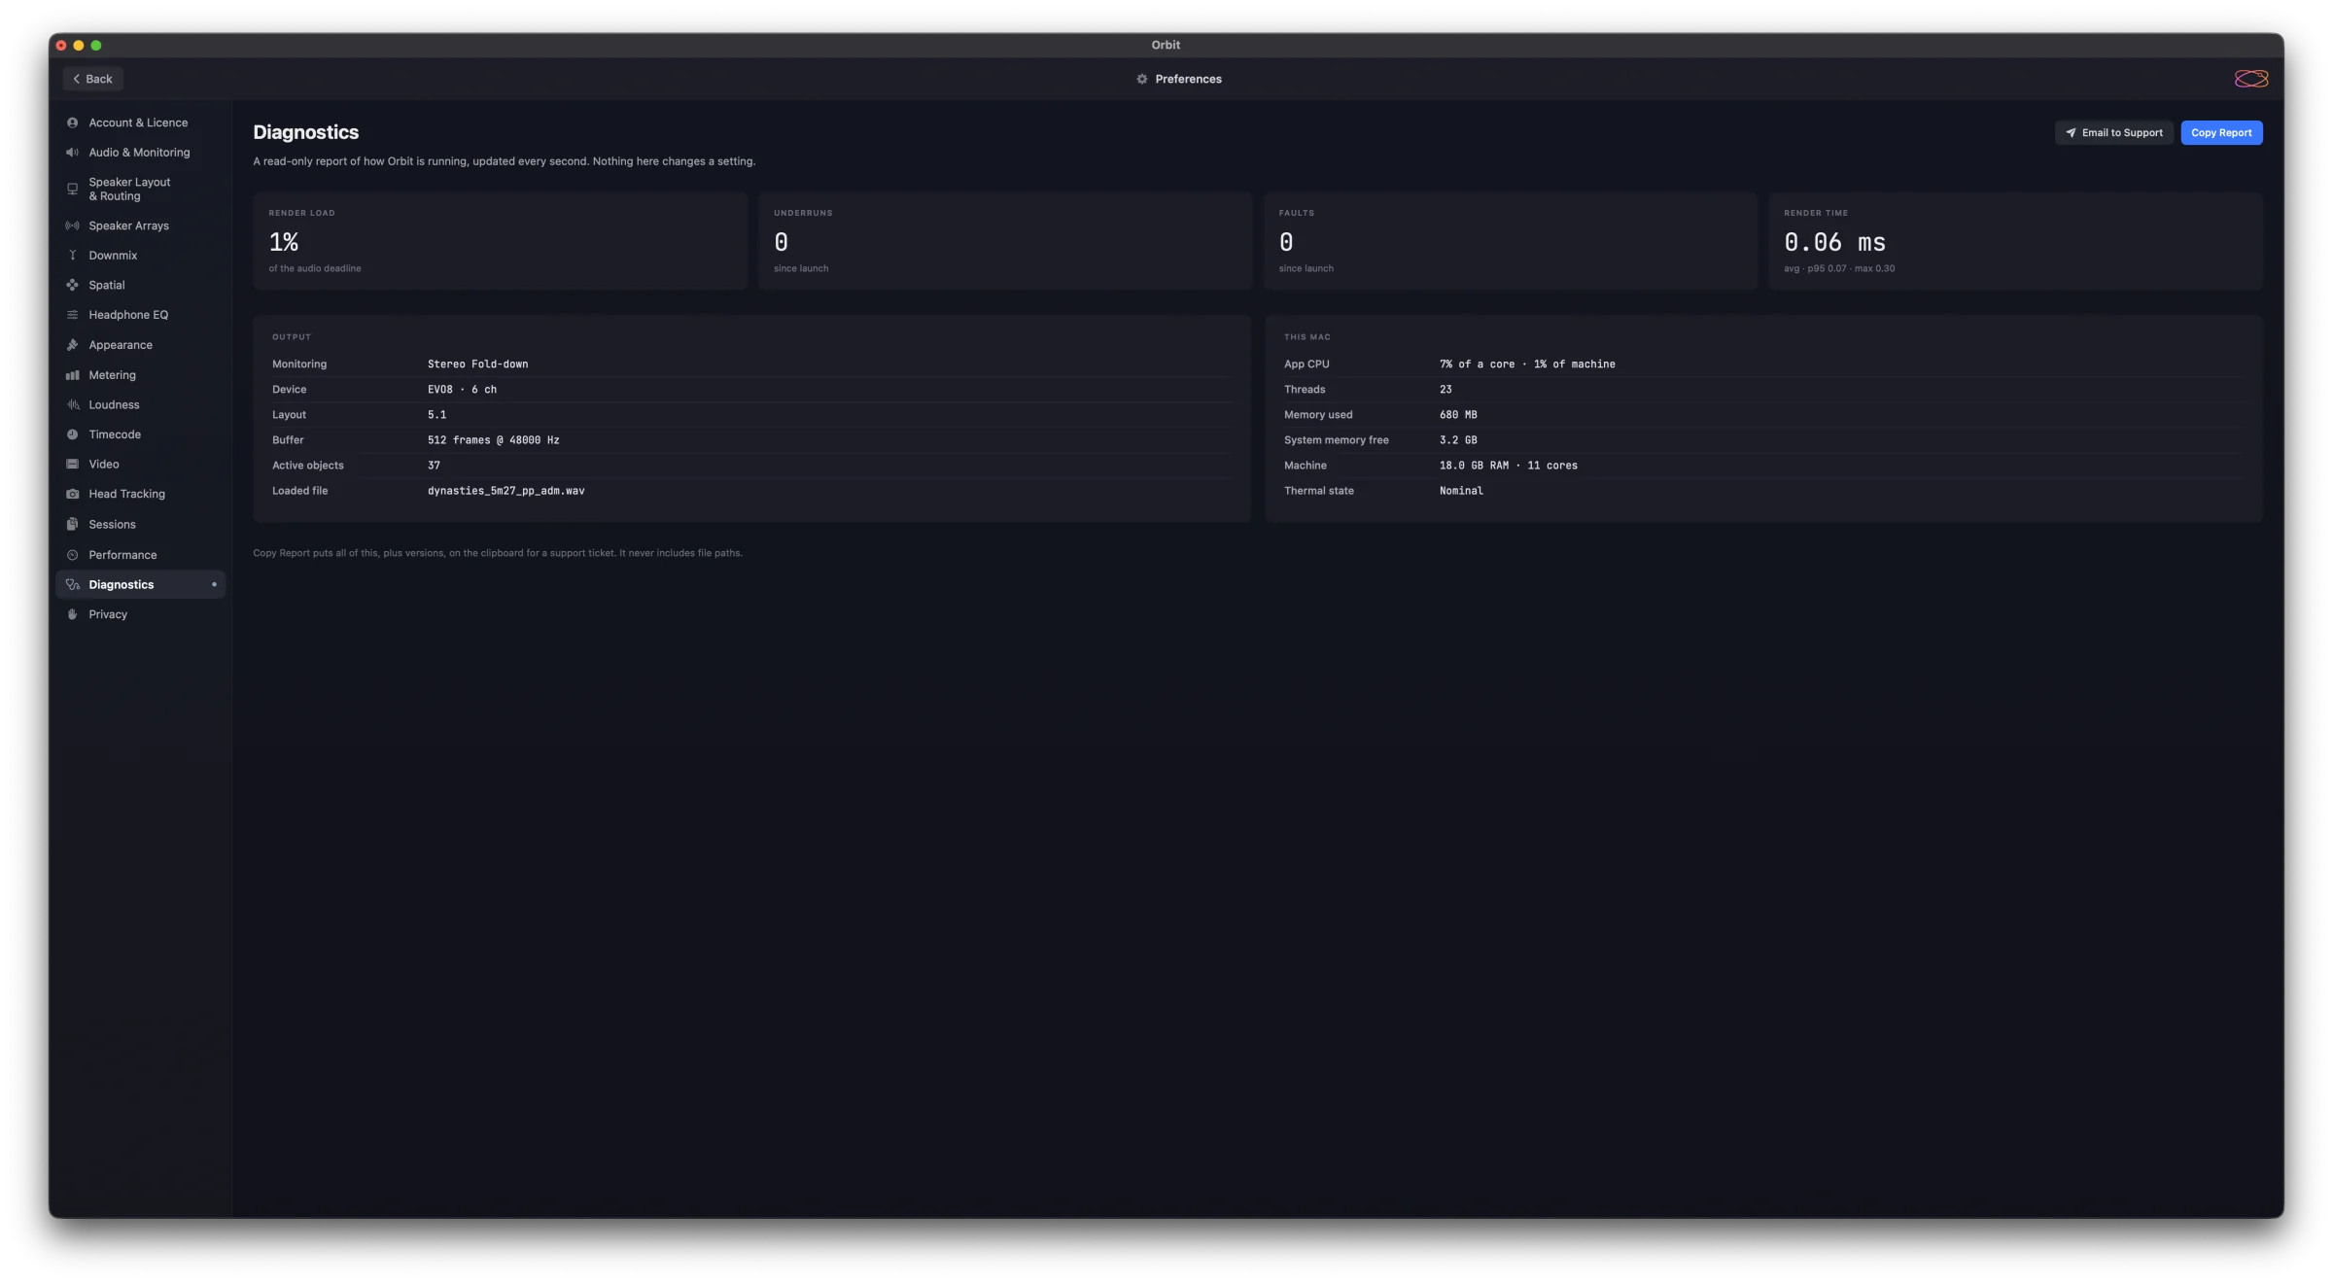Click the Privacy hand icon
Image resolution: width=2333 pixels, height=1283 pixels.
coord(72,614)
